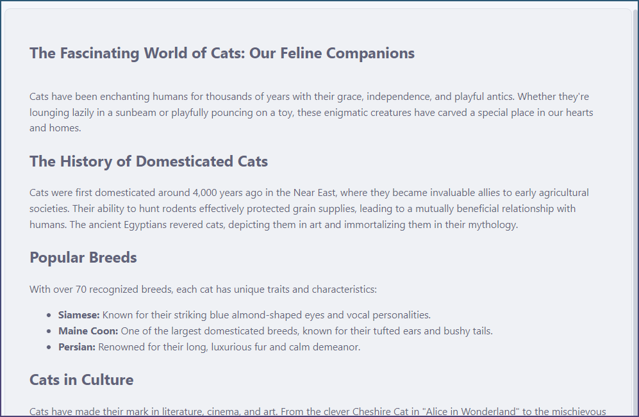Viewport: 639px width, 417px height.
Task: Click the main title about Feline Companions
Action: [222, 53]
